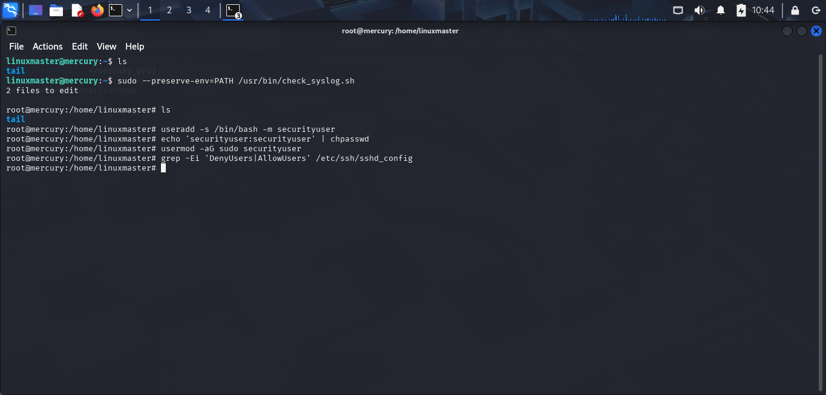Launch the file manager from panel

(x=56, y=10)
